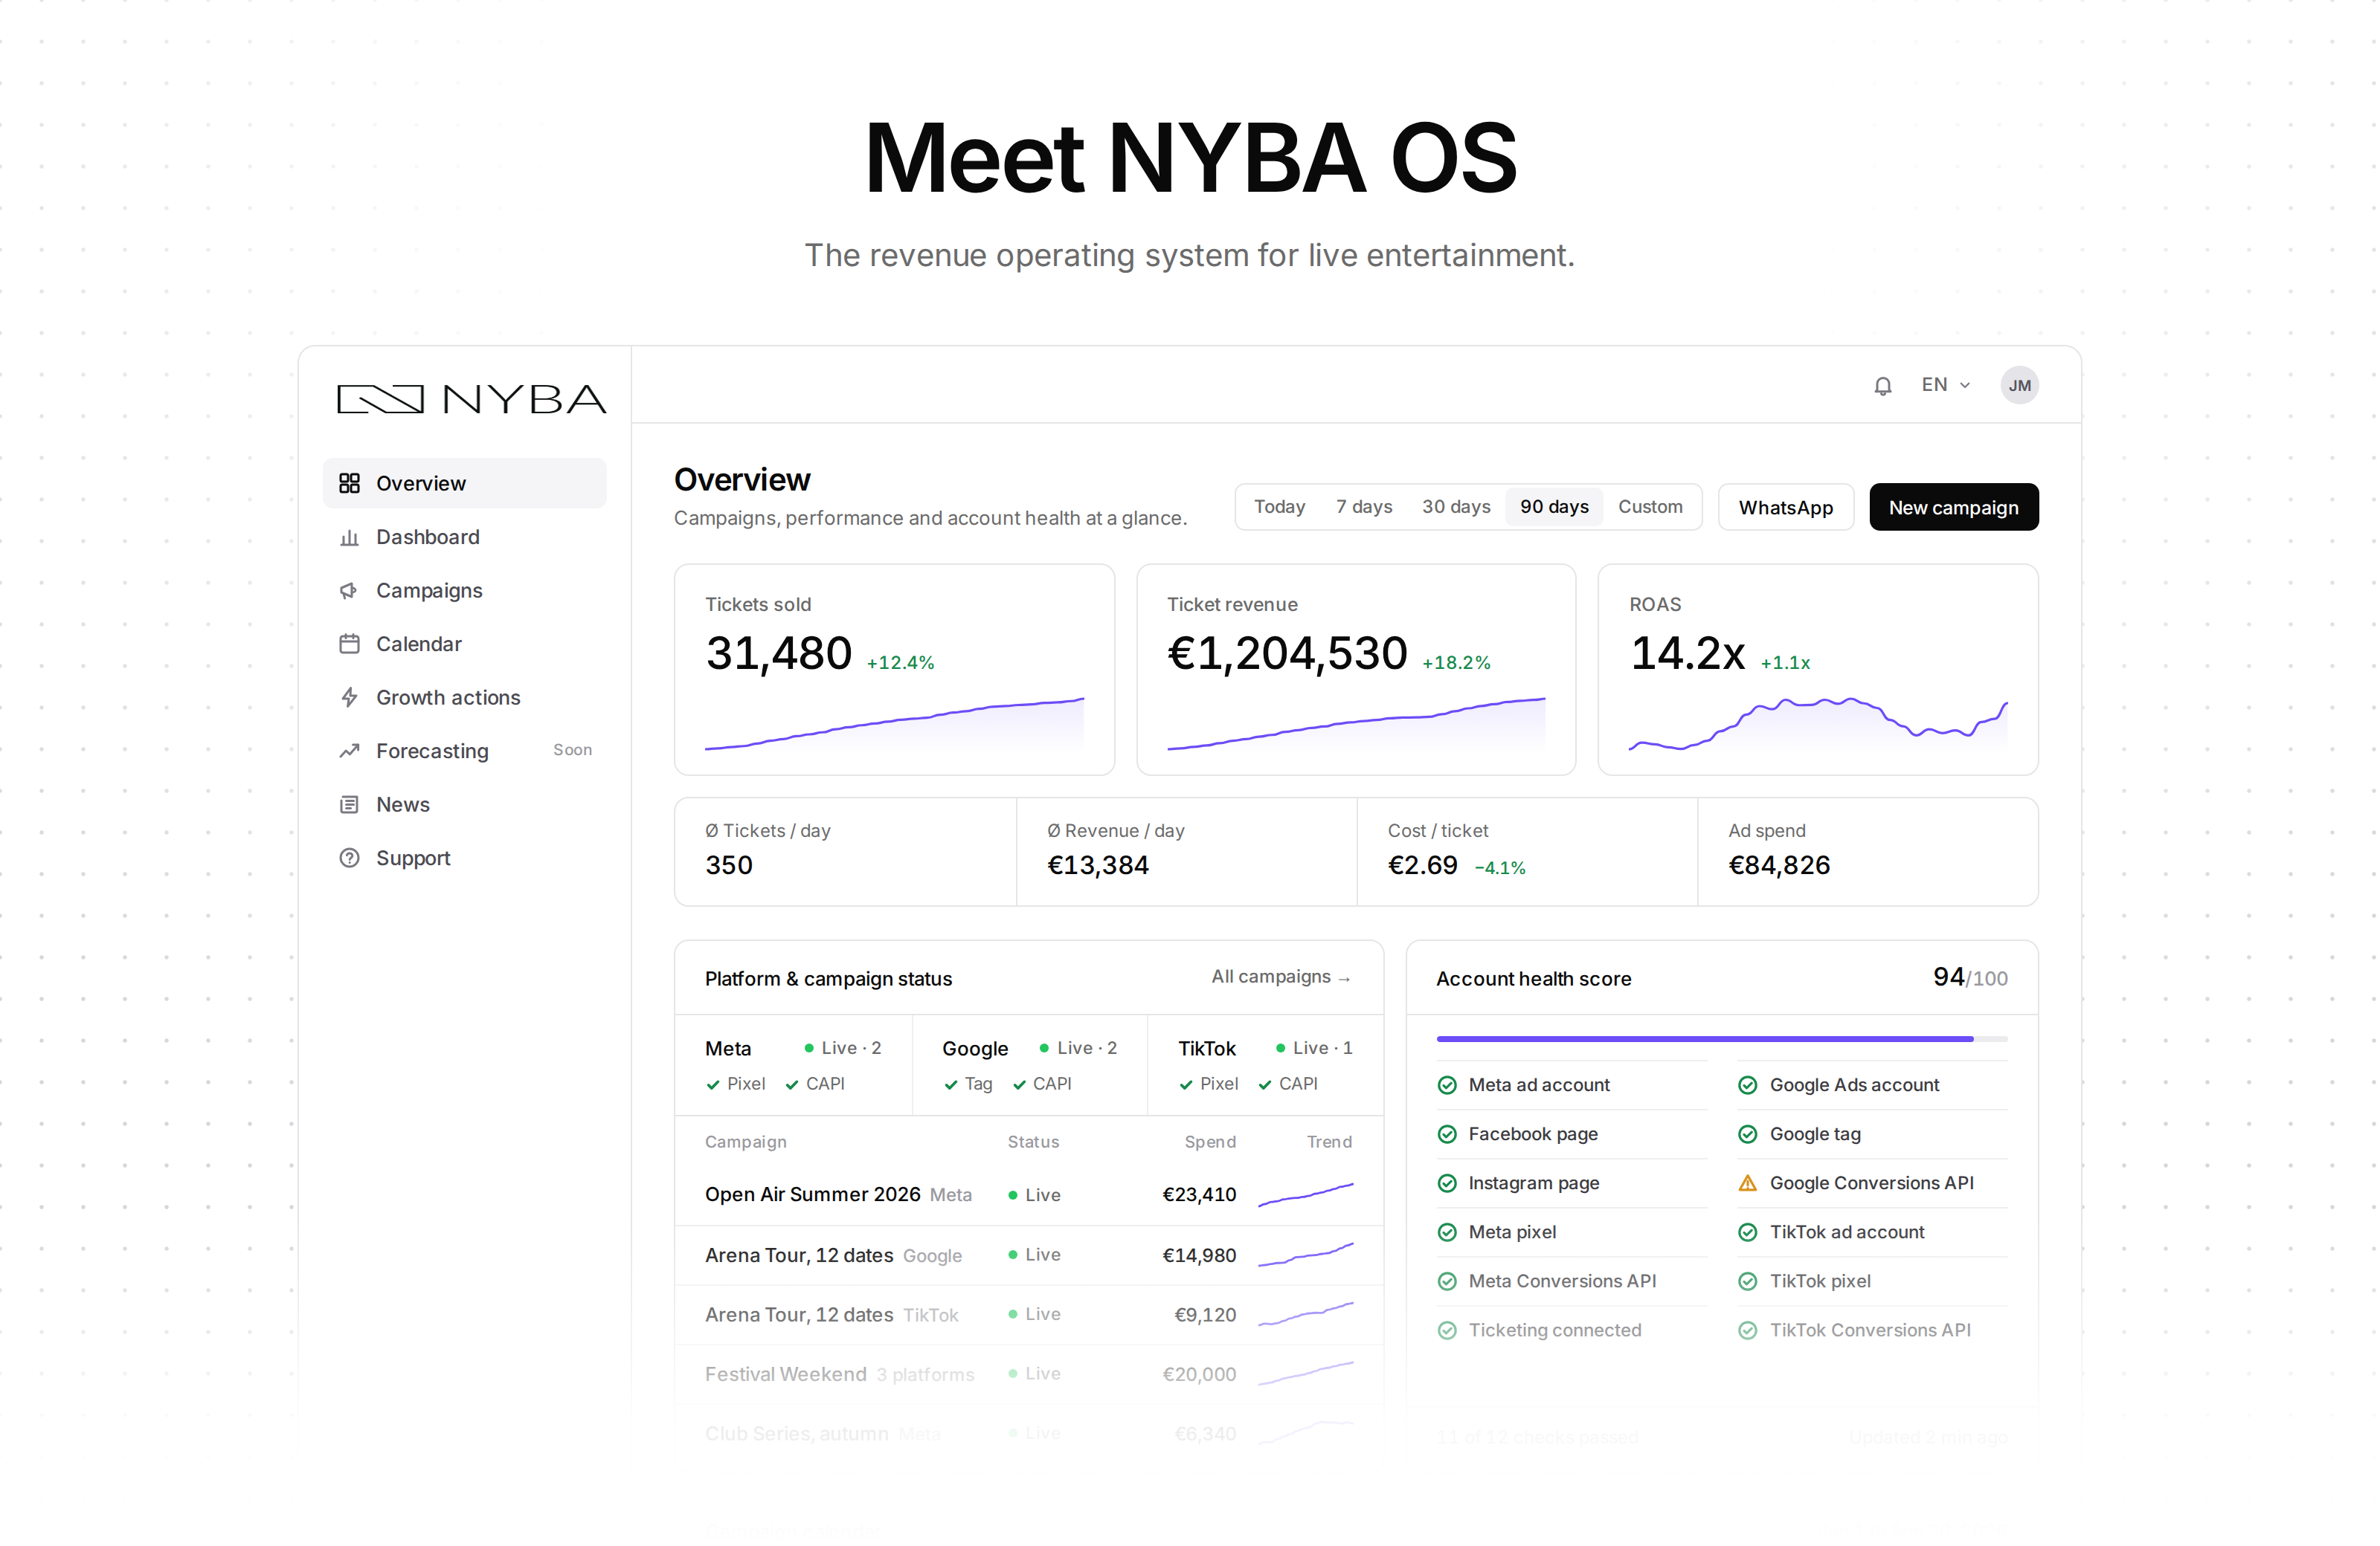Image resolution: width=2380 pixels, height=1546 pixels.
Task: Click the Instagram page check icon
Action: tap(1446, 1183)
